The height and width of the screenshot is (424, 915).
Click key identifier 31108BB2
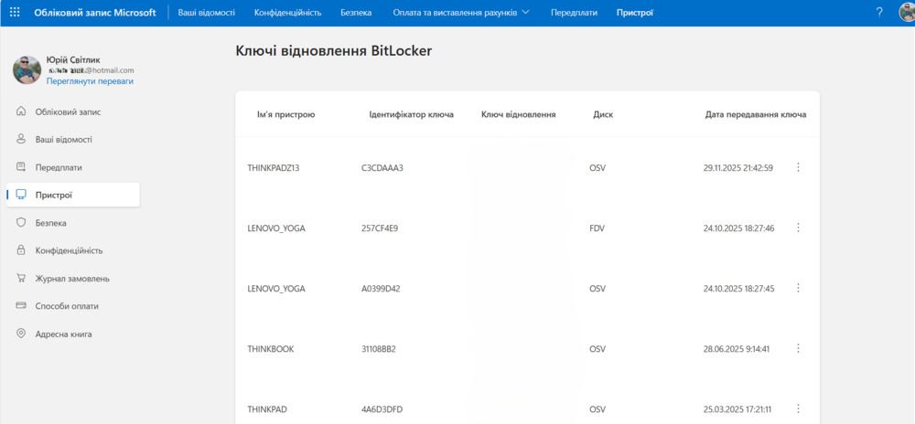[380, 349]
